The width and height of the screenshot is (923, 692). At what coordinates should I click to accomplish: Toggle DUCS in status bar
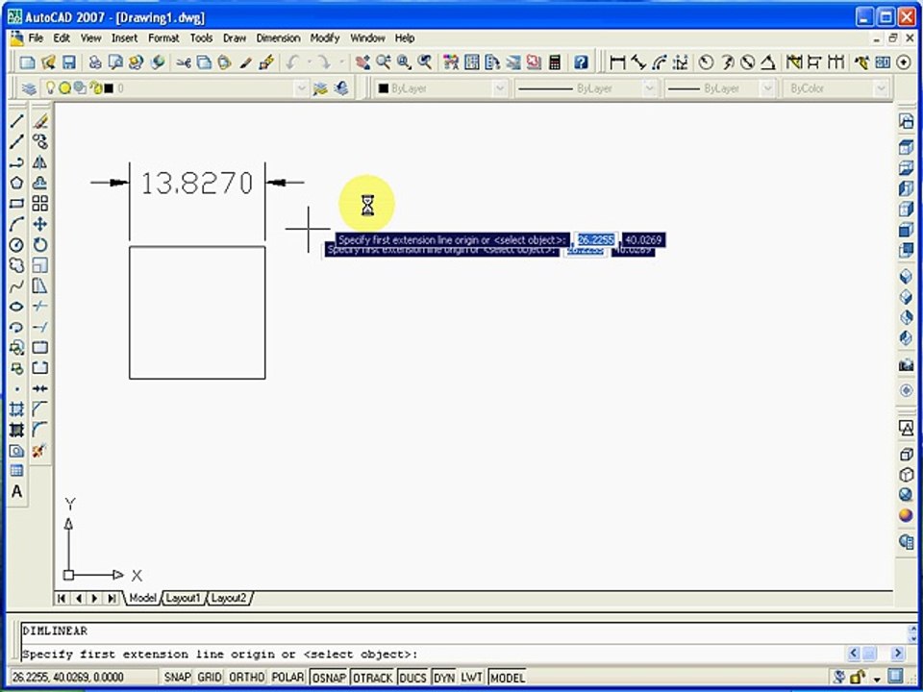tap(413, 678)
